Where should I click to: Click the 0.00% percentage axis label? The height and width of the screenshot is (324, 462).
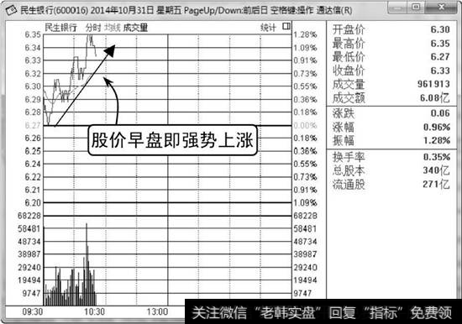[x=305, y=125]
